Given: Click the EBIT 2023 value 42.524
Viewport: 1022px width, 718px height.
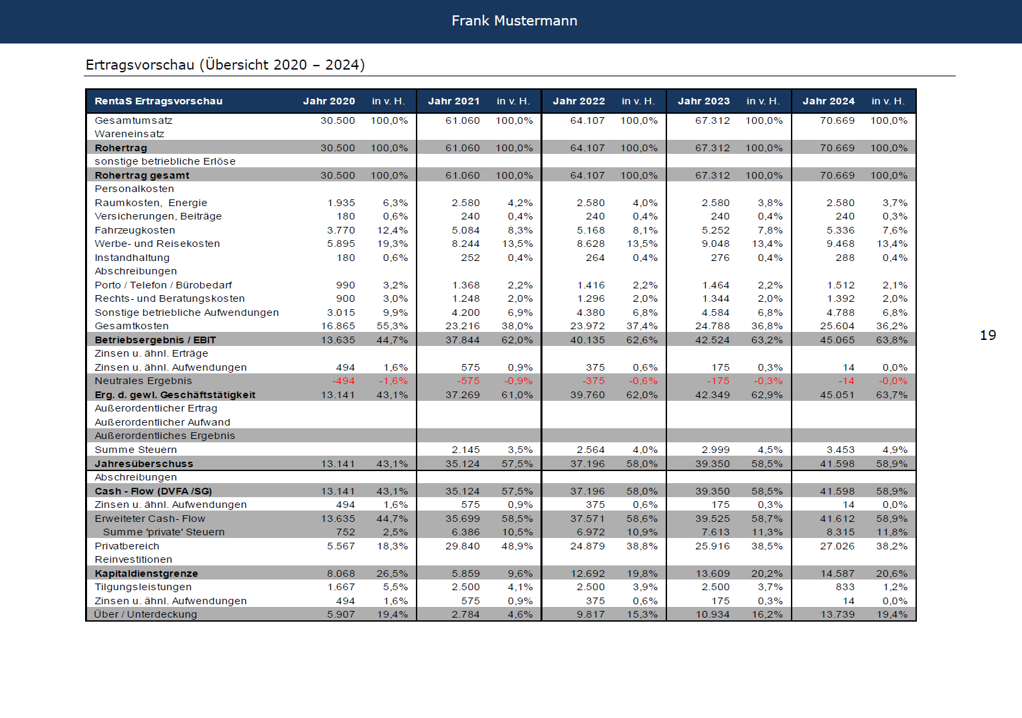Looking at the screenshot, I should pos(713,340).
